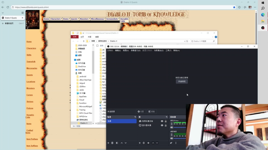The width and height of the screenshot is (268, 150).
Task: Open Edge settings and more menu
Action: pos(255,7)
